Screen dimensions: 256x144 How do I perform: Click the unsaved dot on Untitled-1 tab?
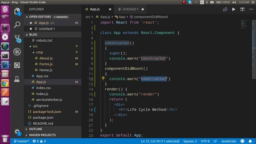tap(143, 9)
